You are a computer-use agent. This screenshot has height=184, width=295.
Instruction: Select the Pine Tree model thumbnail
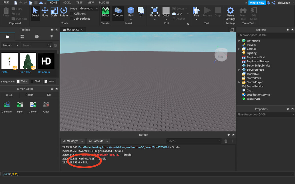click(x=27, y=61)
